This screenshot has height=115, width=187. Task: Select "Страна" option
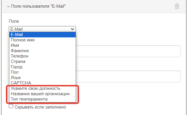click(42, 61)
